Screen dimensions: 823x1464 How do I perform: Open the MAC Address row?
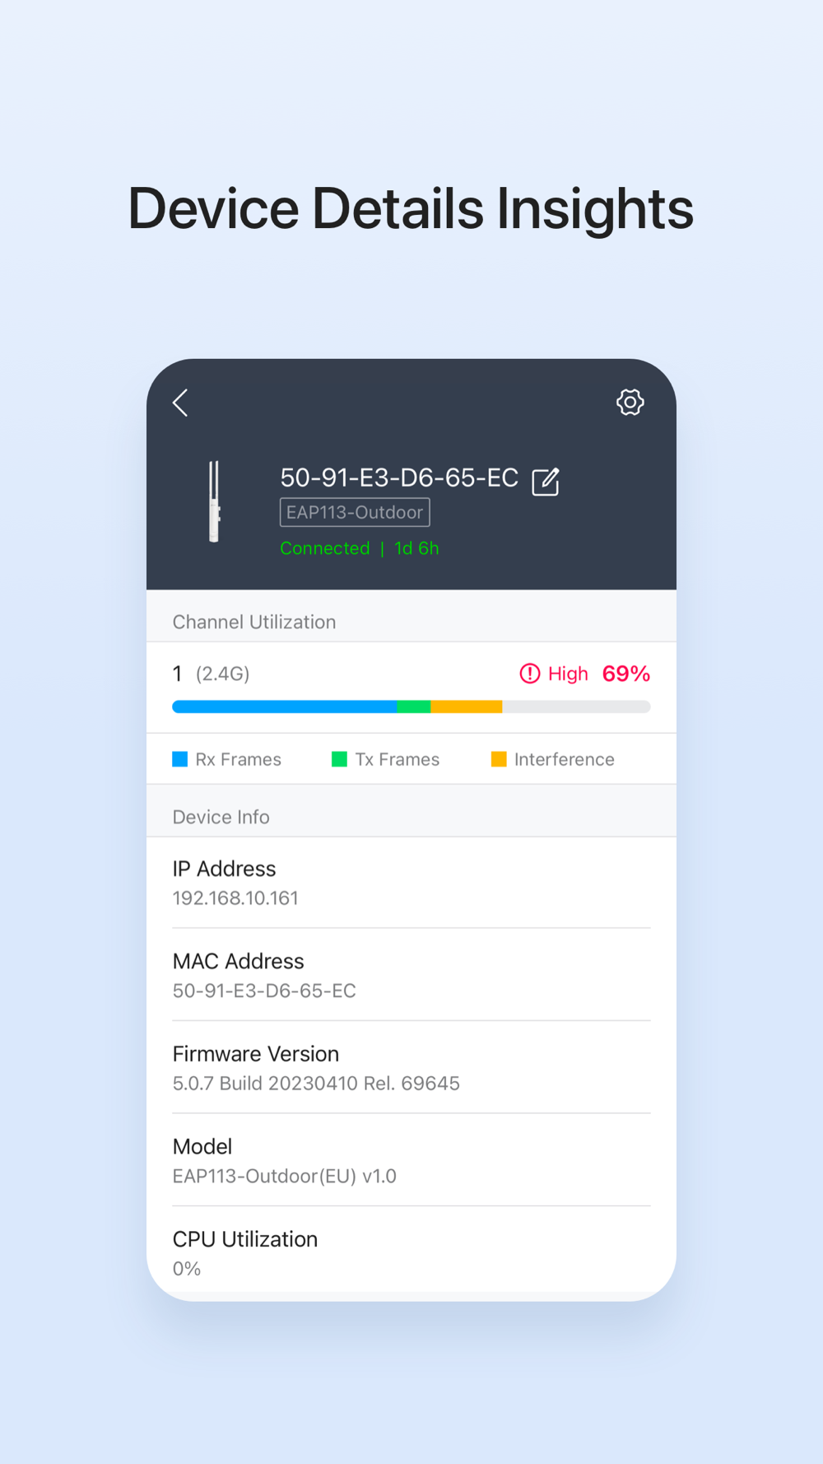(x=411, y=975)
